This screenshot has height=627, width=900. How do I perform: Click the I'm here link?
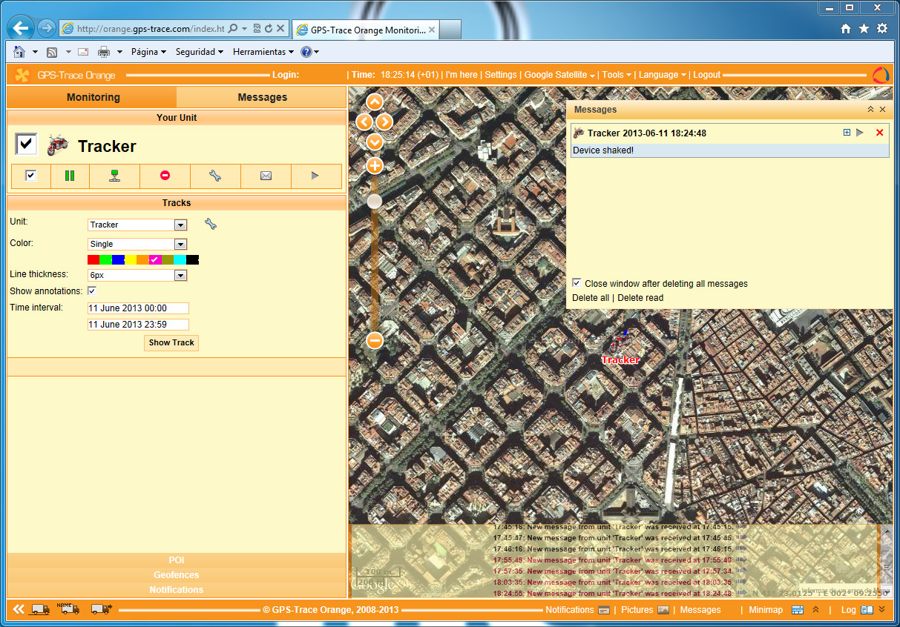(462, 75)
